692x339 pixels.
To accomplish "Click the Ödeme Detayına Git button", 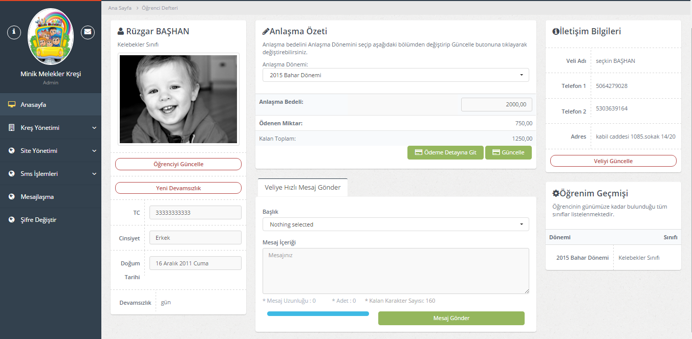I will (x=445, y=152).
